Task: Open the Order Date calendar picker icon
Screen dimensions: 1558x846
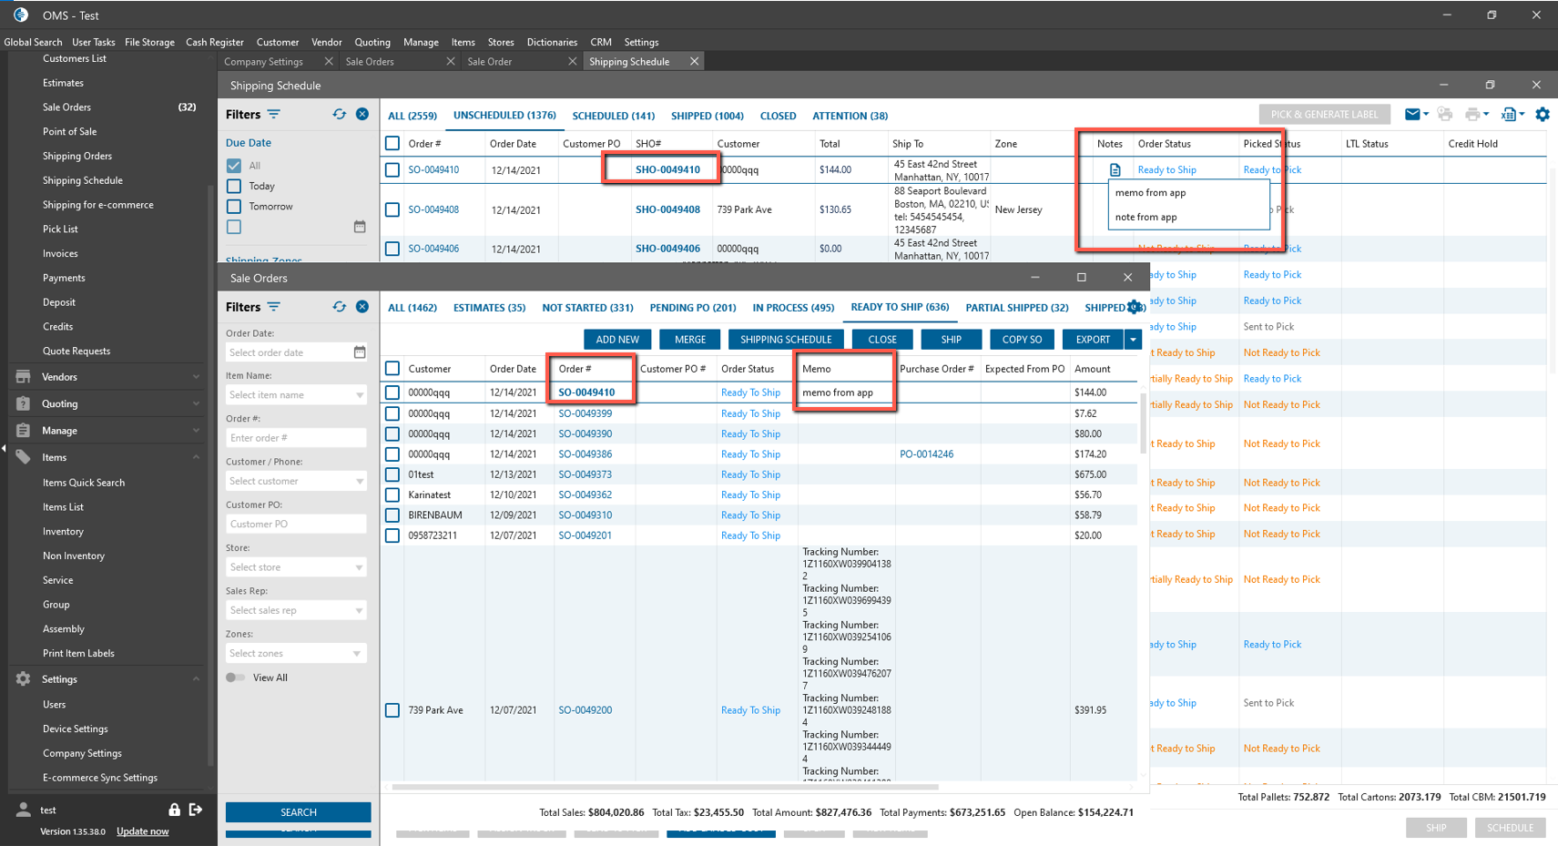Action: coord(360,352)
